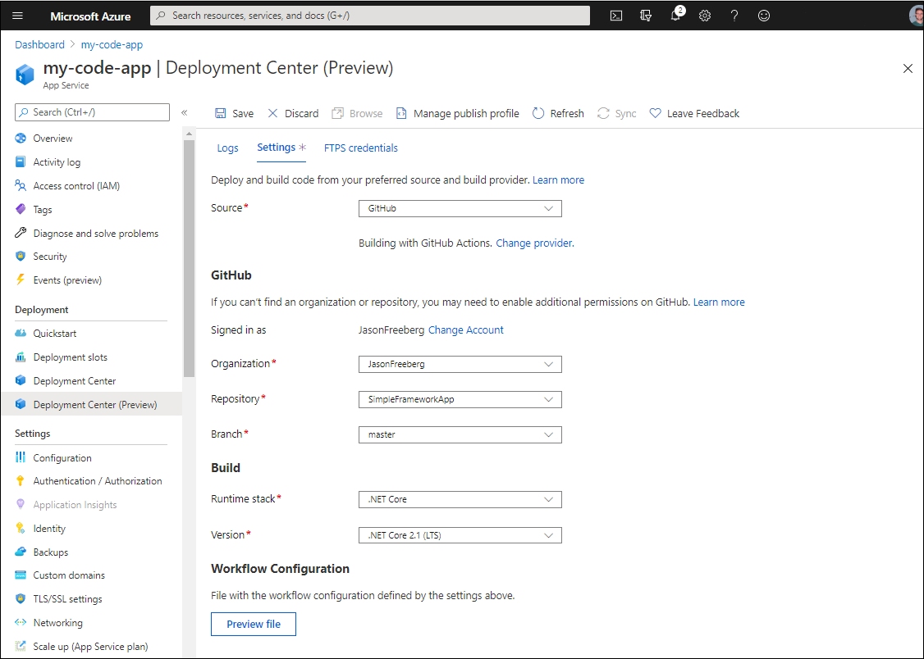Click the Preview file button
This screenshot has height=659, width=924.
(x=253, y=624)
